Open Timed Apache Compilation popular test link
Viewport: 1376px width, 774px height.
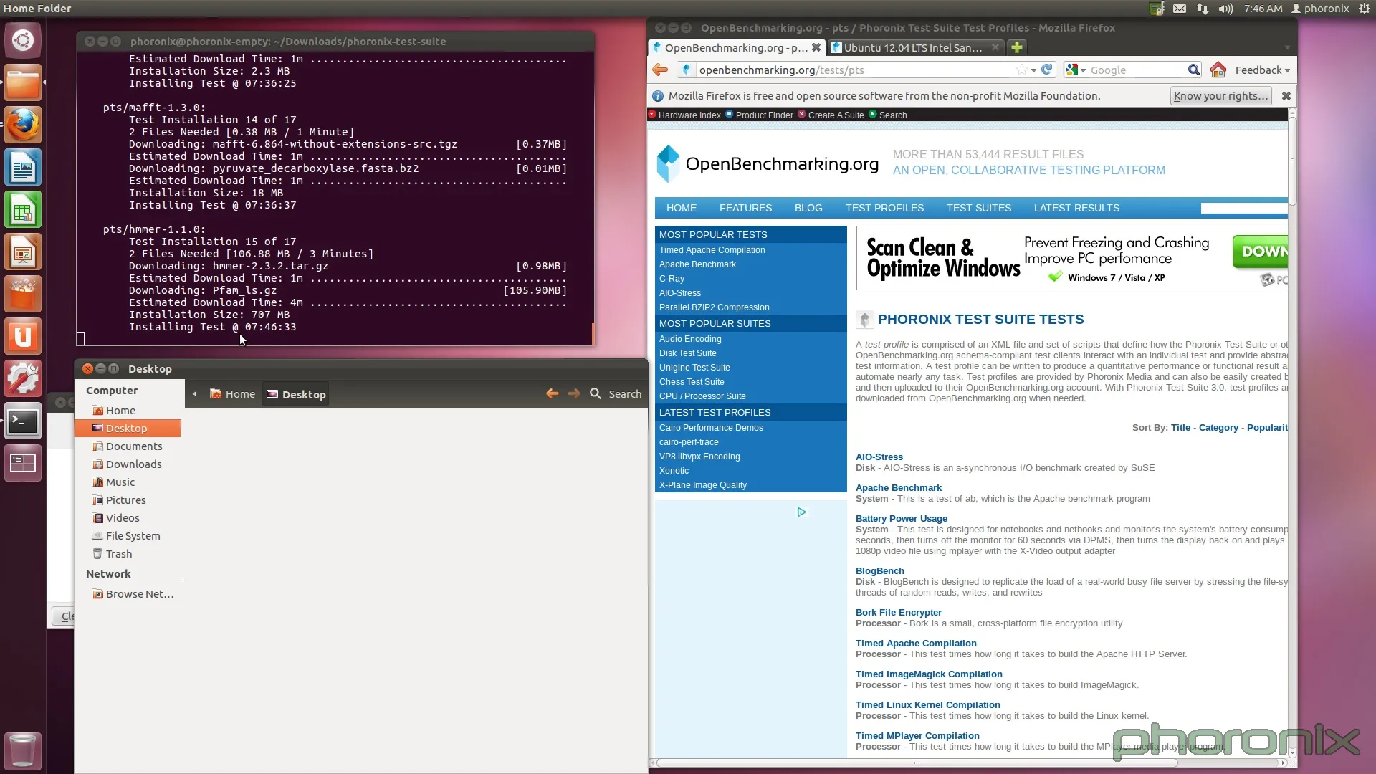[712, 250]
